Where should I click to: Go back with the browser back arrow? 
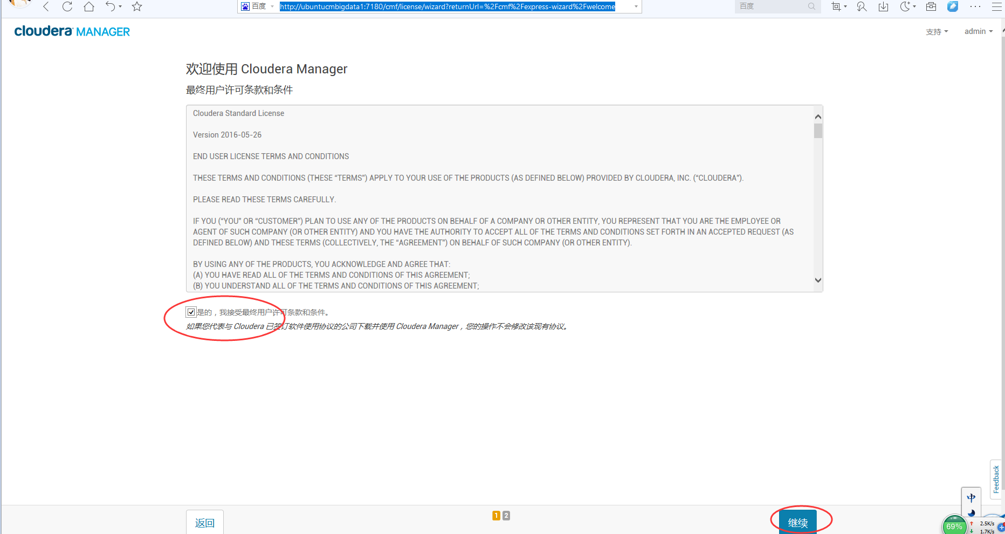click(46, 6)
